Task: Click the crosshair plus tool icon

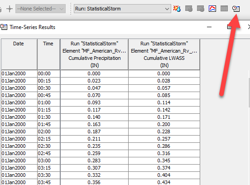Action: (10, 9)
